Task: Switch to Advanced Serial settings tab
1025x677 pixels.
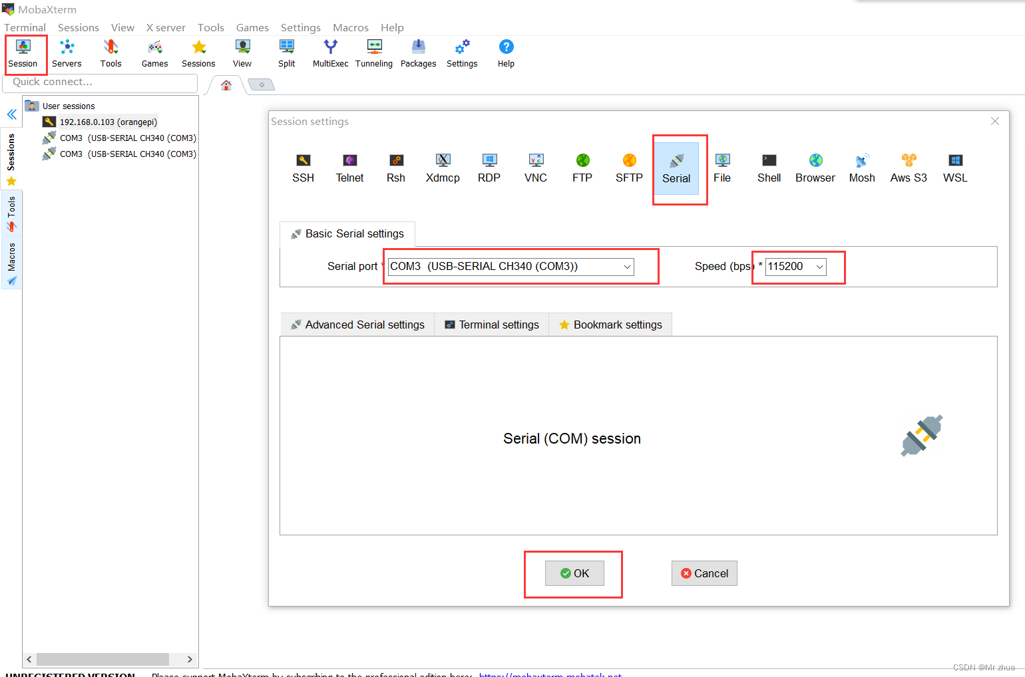Action: pos(357,325)
